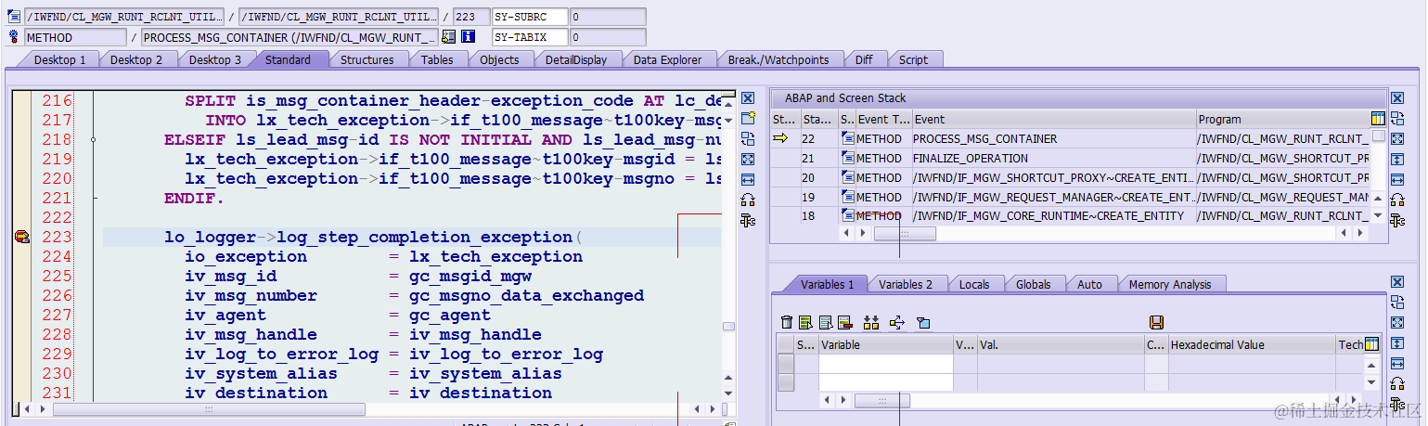Click the blue information icon beside method name
This screenshot has height=426, width=1428.
click(468, 37)
